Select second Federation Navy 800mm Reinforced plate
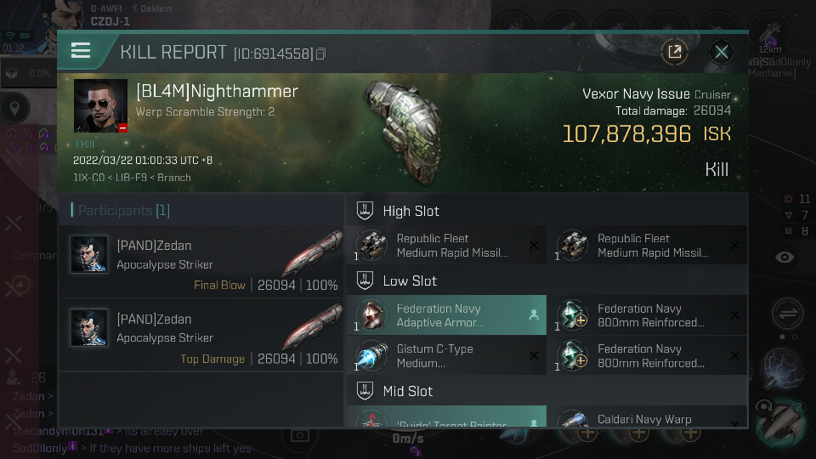Viewport: 816px width, 459px height. pos(649,356)
